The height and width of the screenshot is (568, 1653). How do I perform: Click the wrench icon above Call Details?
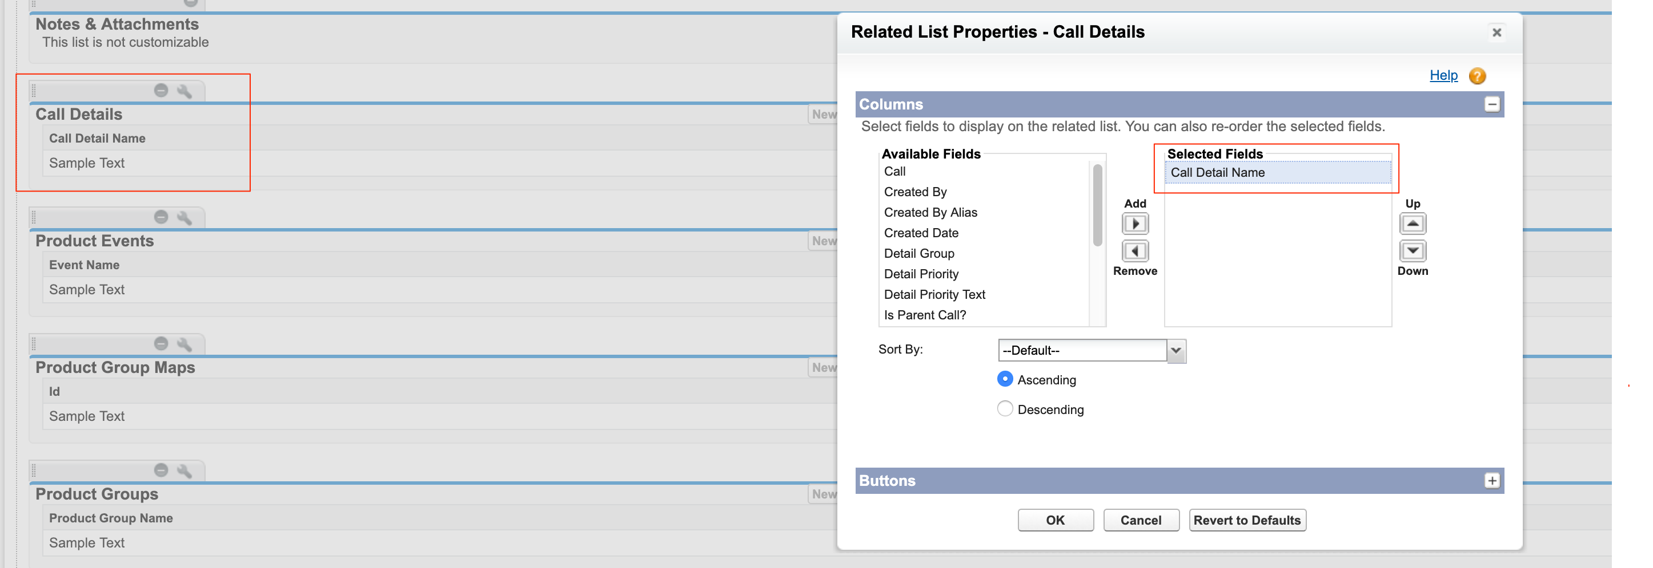click(x=184, y=91)
